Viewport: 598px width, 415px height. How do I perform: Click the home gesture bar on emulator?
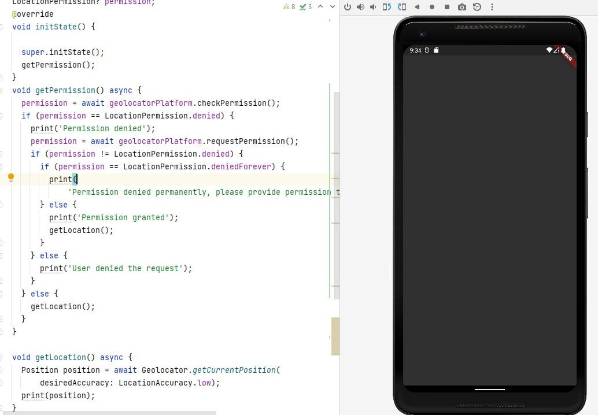[490, 390]
